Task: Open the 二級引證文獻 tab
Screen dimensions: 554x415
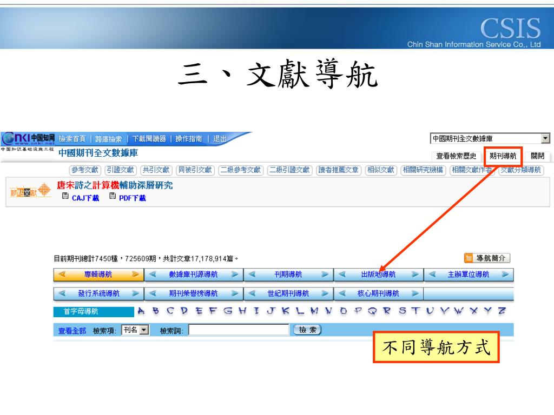Action: point(289,170)
